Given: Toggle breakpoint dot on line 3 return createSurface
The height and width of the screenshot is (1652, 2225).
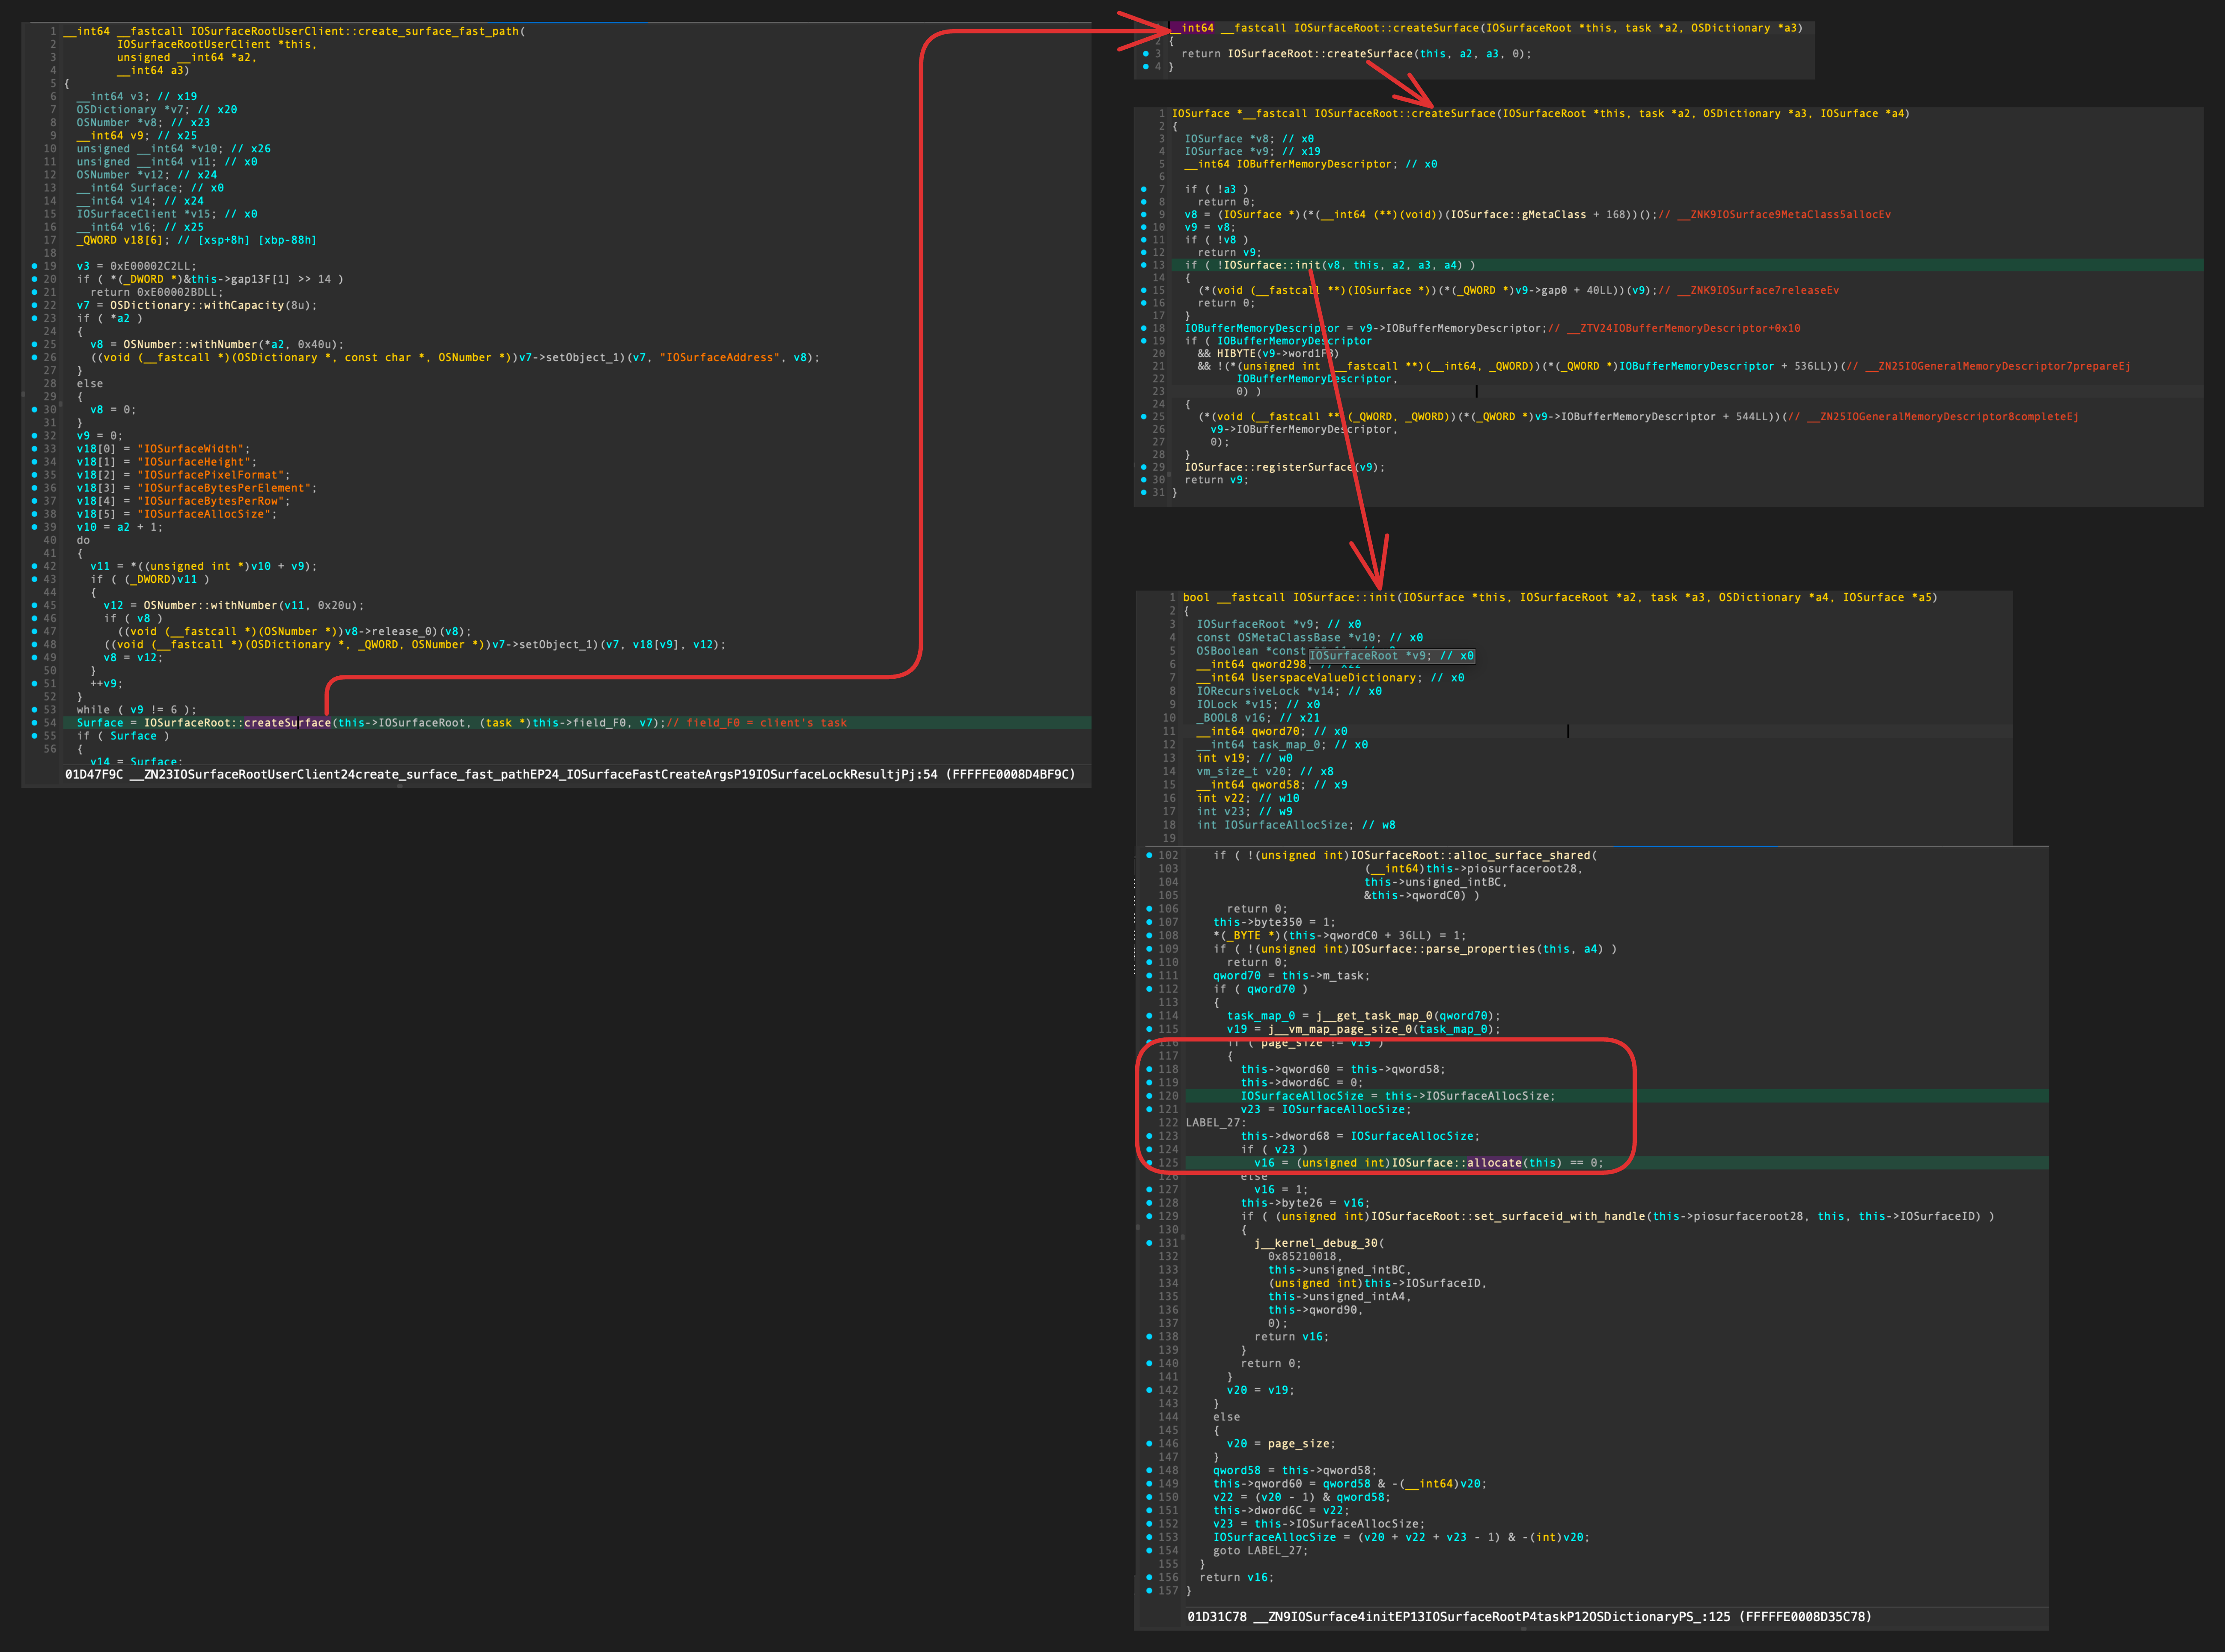Looking at the screenshot, I should pos(1145,54).
